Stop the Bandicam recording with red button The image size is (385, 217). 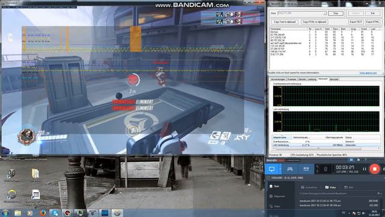click(x=374, y=169)
